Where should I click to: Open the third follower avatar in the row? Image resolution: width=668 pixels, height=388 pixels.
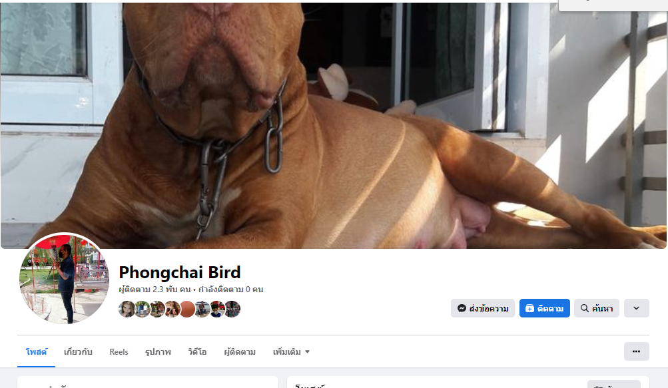click(x=157, y=309)
